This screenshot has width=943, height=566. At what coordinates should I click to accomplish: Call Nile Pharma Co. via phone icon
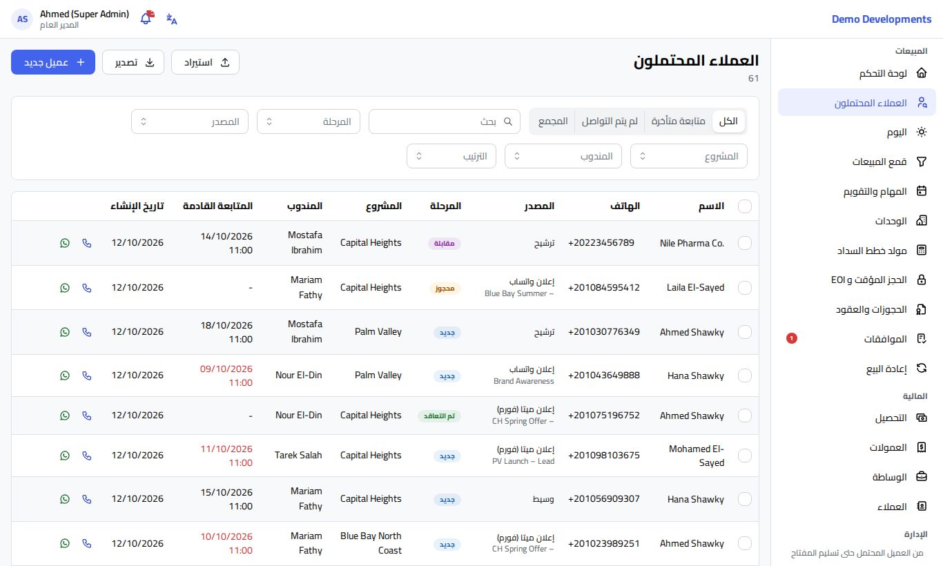pos(87,243)
